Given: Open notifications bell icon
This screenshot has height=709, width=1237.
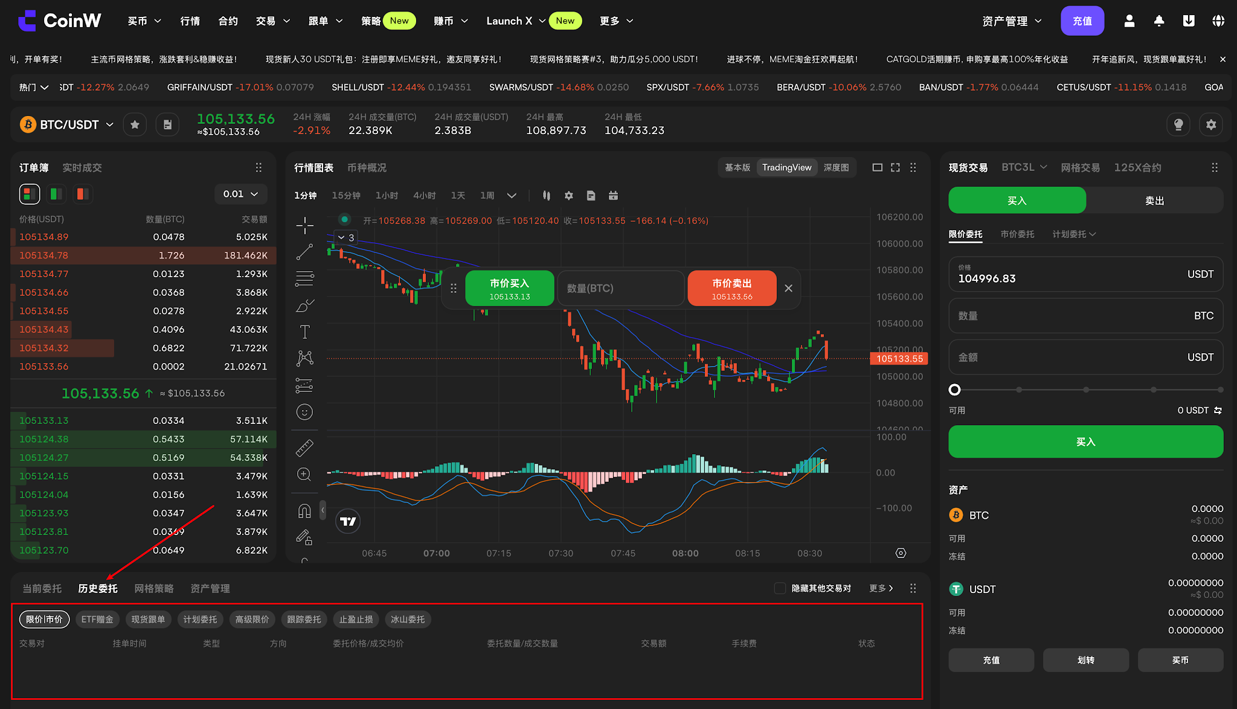Looking at the screenshot, I should [1158, 21].
